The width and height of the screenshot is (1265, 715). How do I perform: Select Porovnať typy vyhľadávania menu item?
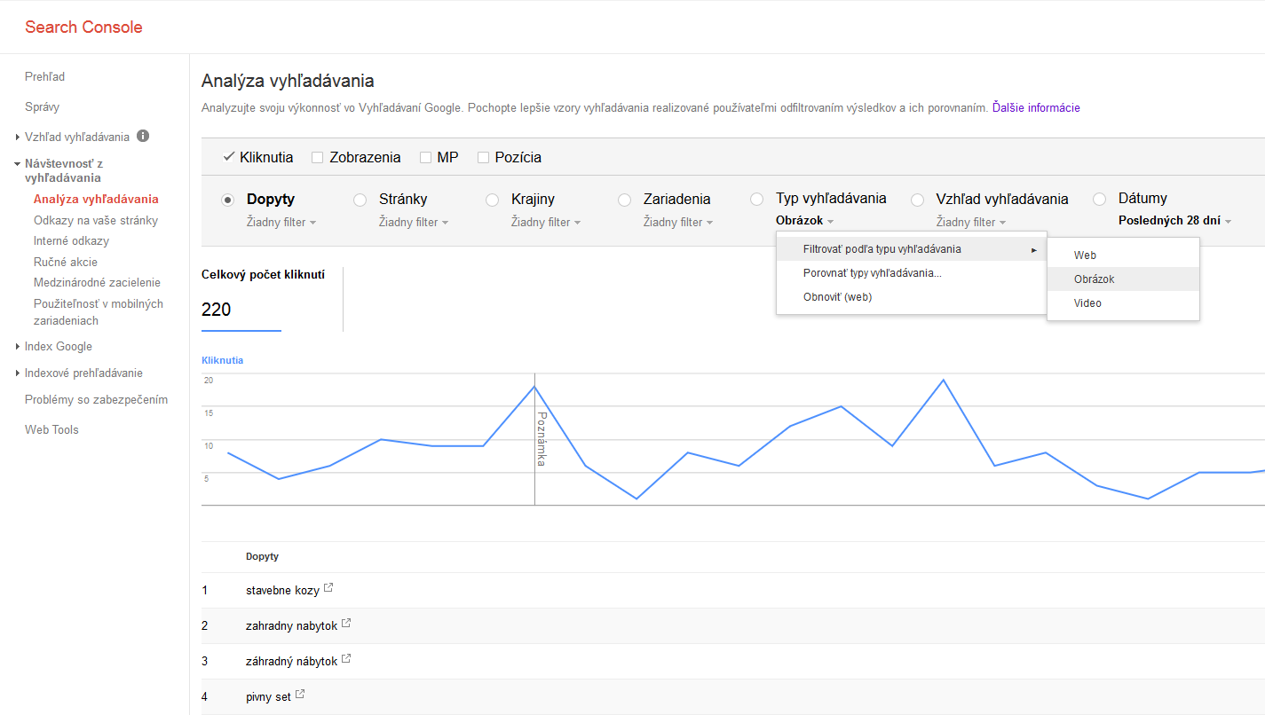tap(872, 273)
